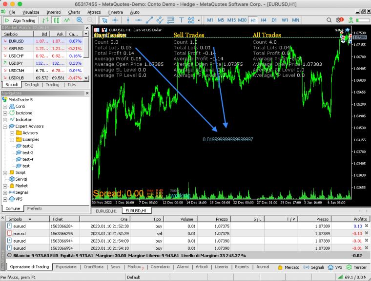Select the cursor arrow tool

(x=104, y=20)
